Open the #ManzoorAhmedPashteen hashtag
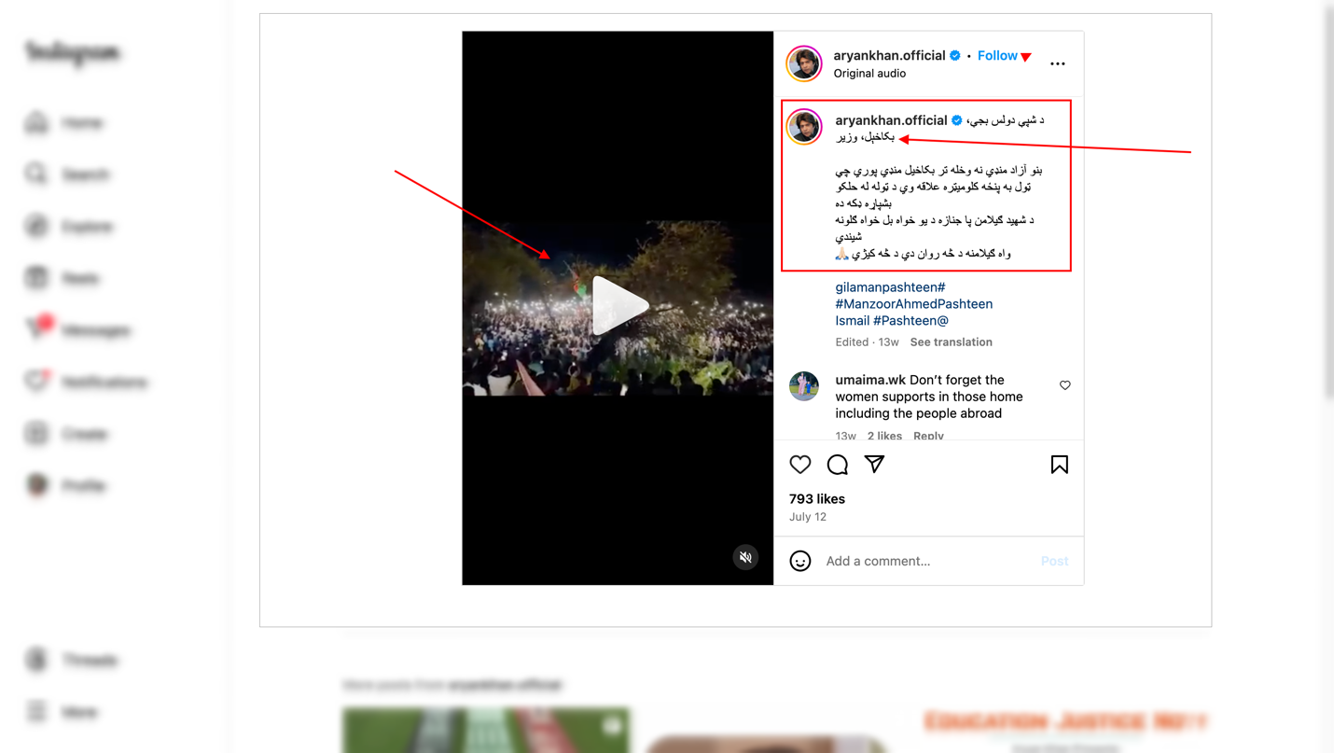 pos(913,304)
